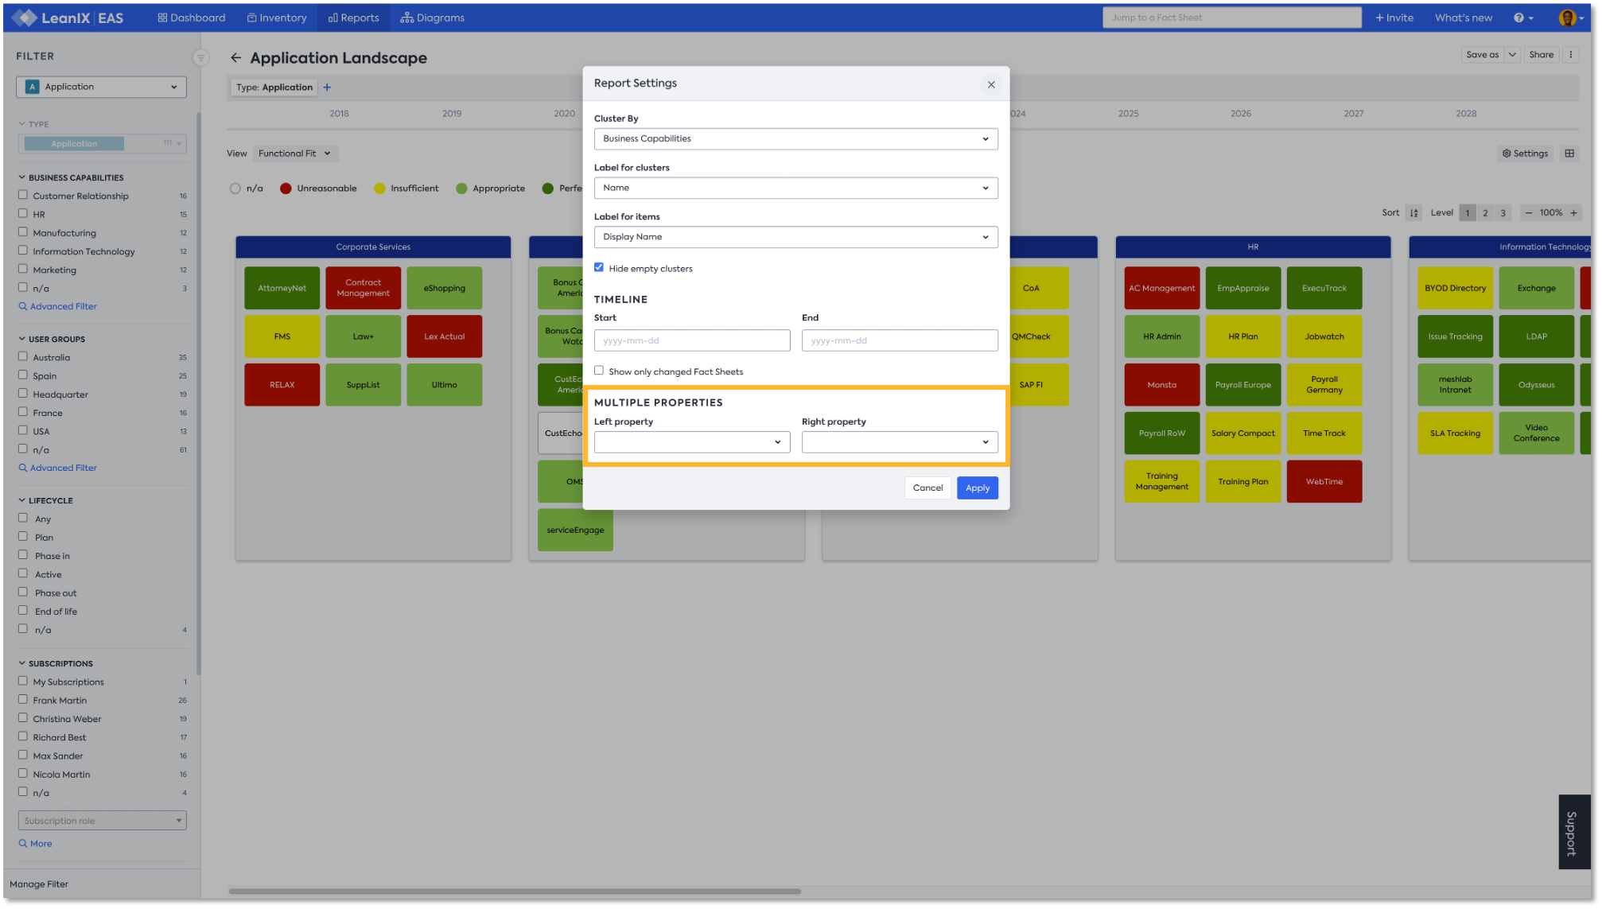Go to the Inventory tab
The height and width of the screenshot is (909, 1602).
click(x=276, y=17)
